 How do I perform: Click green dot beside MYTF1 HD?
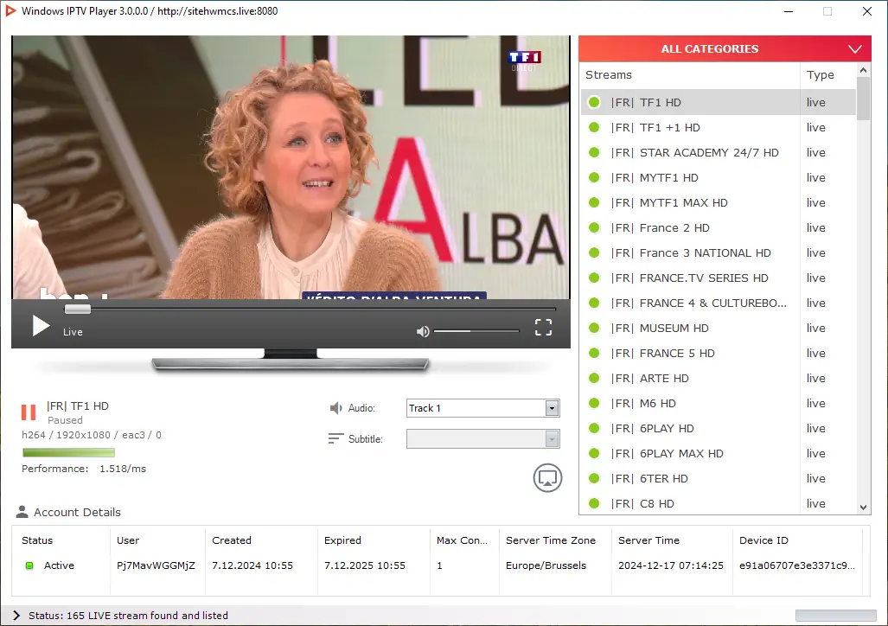point(594,177)
